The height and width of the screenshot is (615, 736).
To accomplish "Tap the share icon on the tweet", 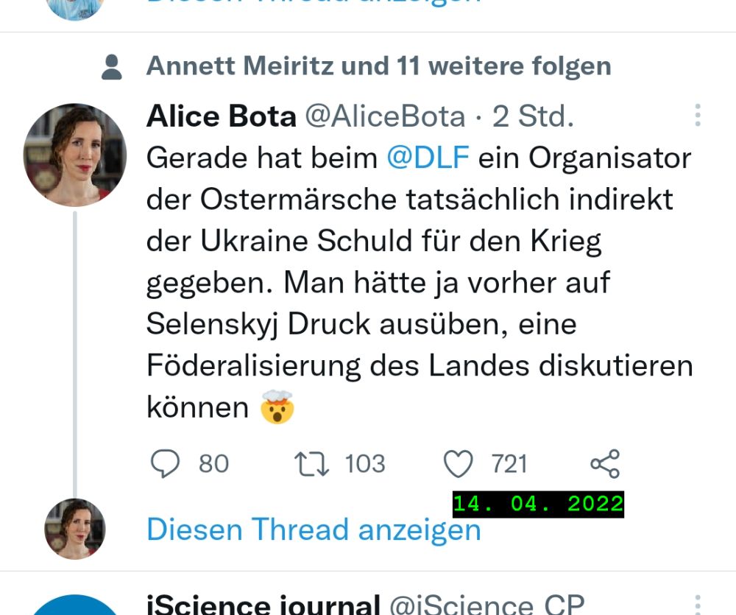I will 605,464.
